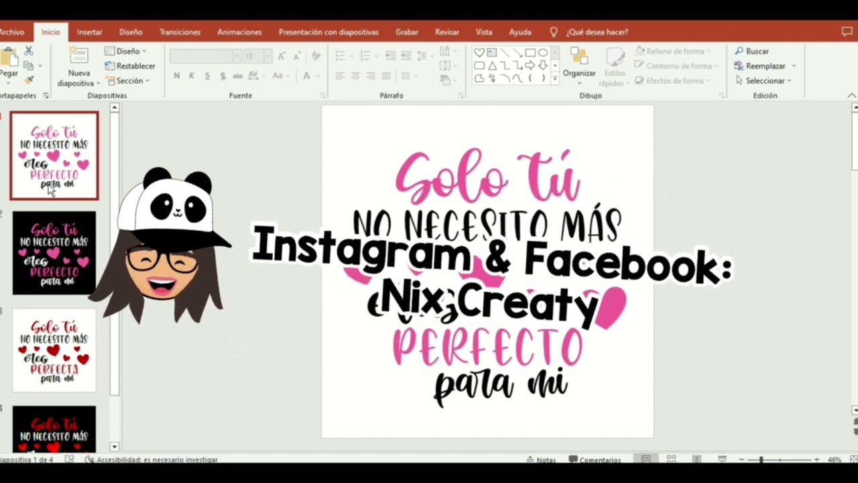Screen dimensions: 858x483
Task: Expand the shapes gallery More arrow
Action: [x=554, y=79]
